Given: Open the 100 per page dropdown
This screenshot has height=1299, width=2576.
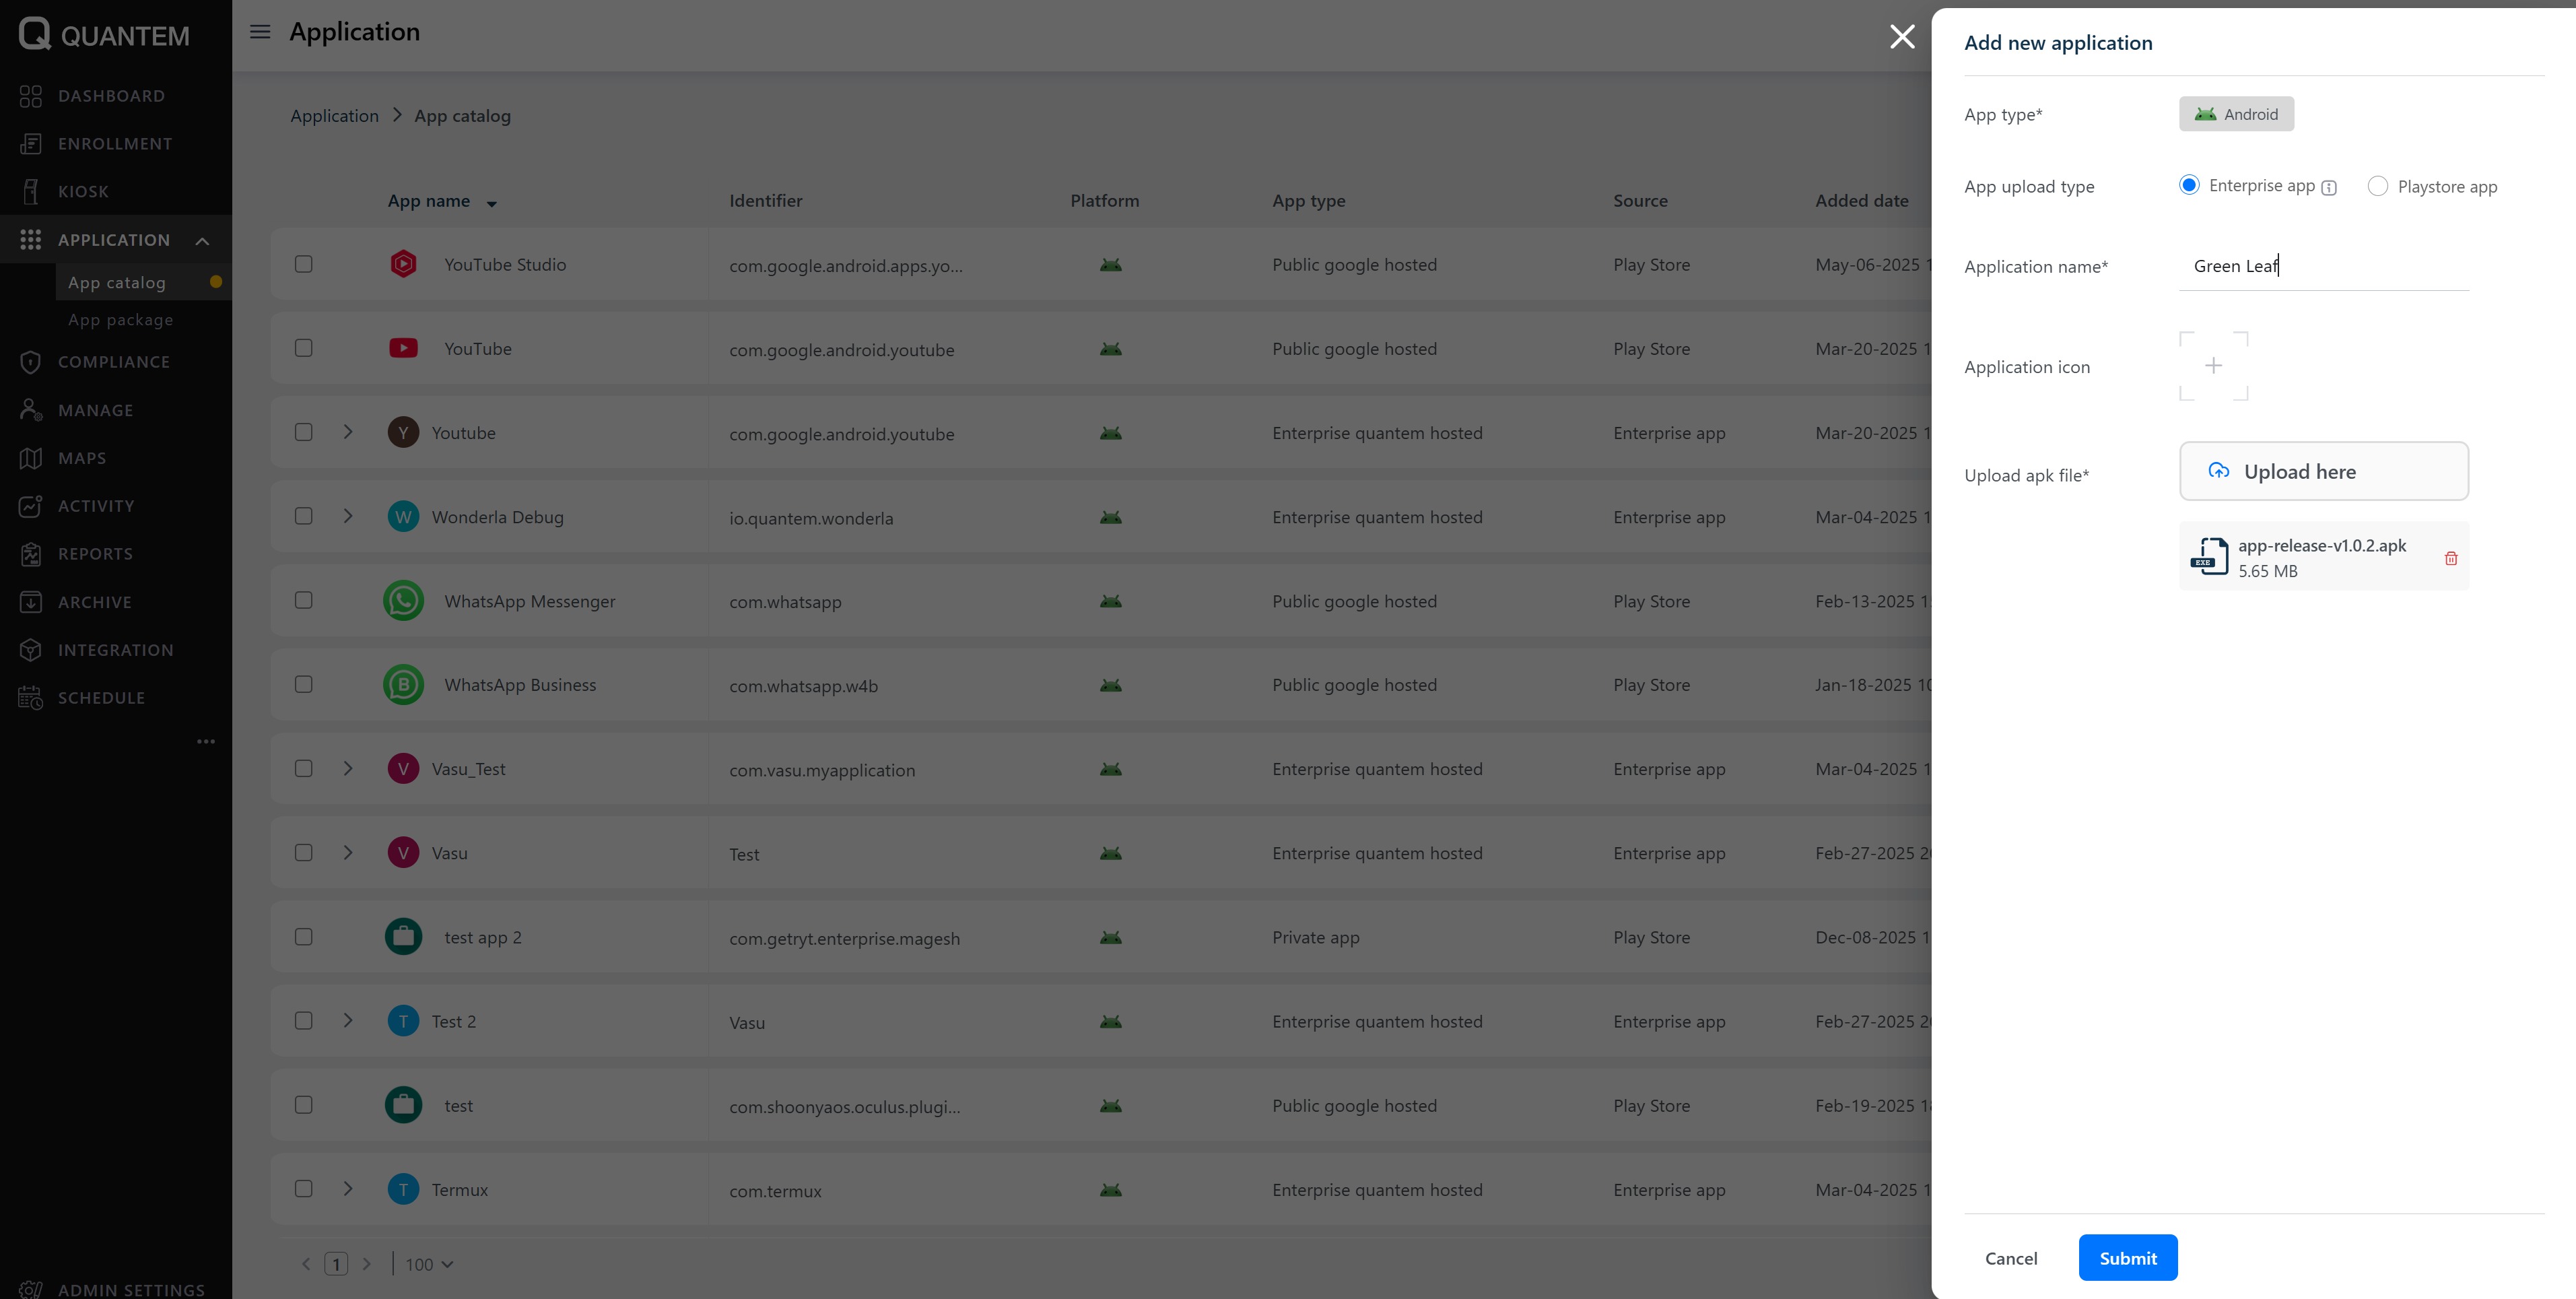Looking at the screenshot, I should [429, 1264].
